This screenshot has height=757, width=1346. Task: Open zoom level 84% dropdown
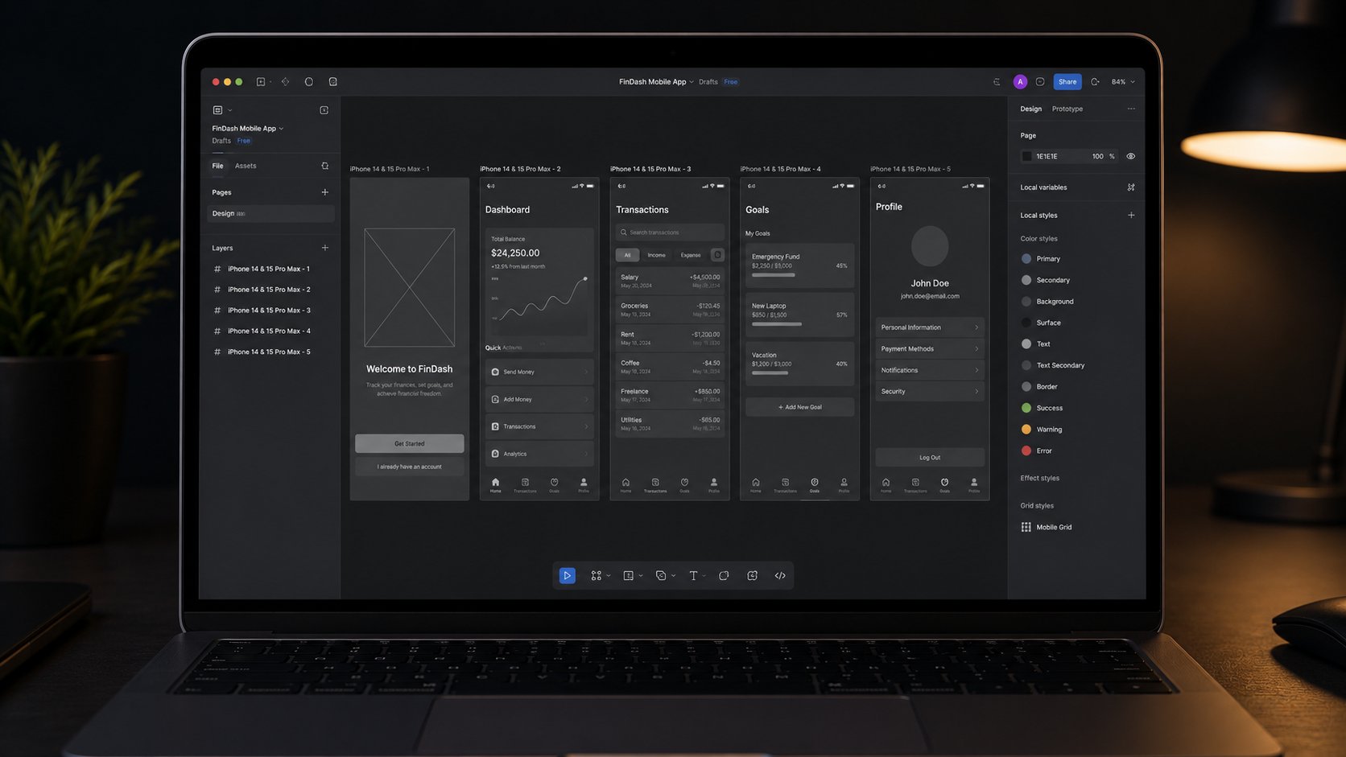pyautogui.click(x=1123, y=82)
